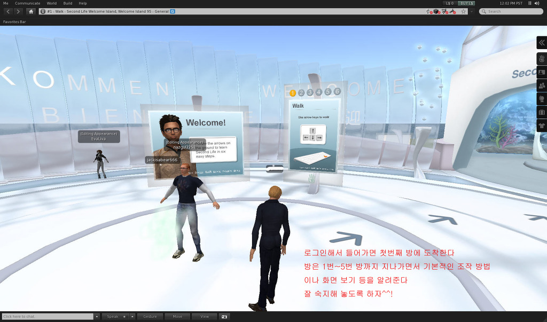Click the Home button
547x322 pixels.
coord(31,12)
